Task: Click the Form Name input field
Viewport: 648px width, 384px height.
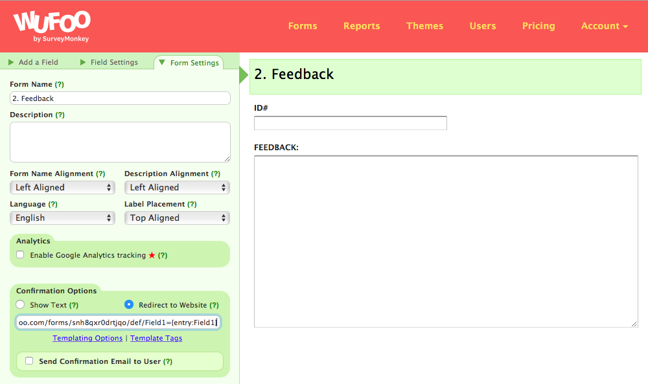Action: (120, 98)
